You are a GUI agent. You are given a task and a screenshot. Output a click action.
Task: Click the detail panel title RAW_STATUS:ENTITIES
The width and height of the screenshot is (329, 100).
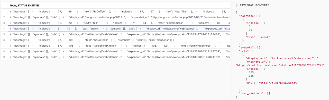tap(255, 5)
